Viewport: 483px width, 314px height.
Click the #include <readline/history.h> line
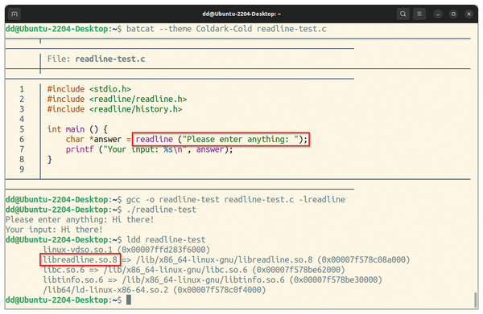click(x=114, y=109)
